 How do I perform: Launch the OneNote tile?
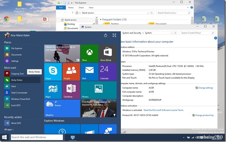coord(71,90)
